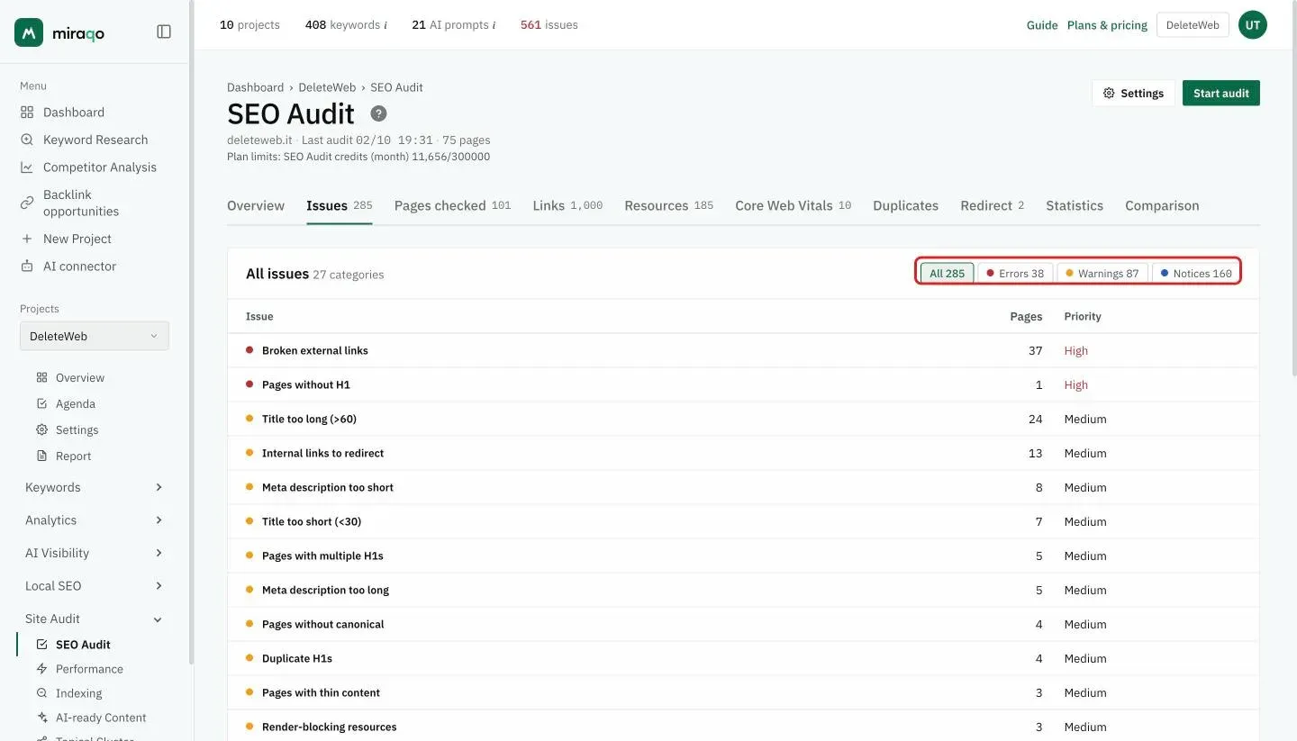This screenshot has height=741, width=1297.
Task: Click the project Settings gear icon in sidebar
Action: (x=41, y=430)
